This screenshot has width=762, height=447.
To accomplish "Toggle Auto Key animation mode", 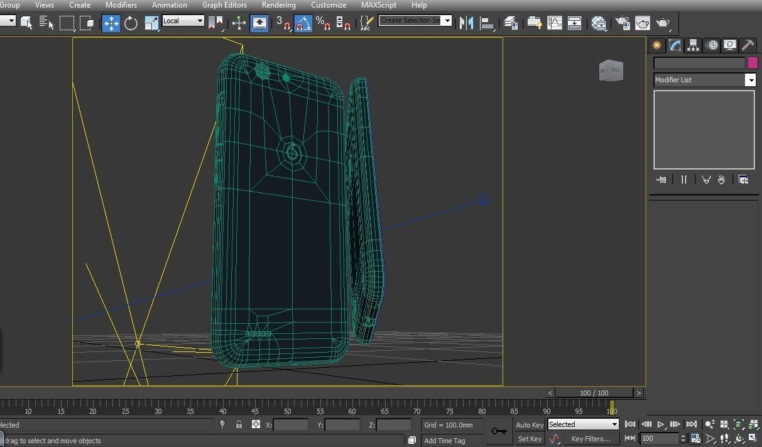I will pos(530,425).
